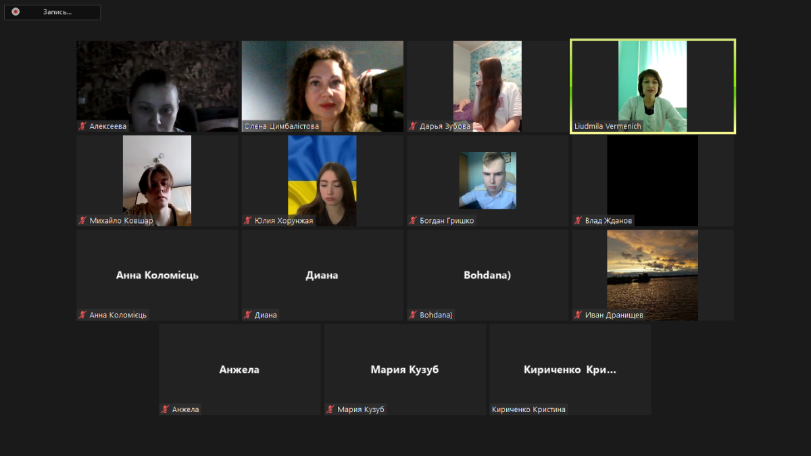Image resolution: width=811 pixels, height=456 pixels.
Task: Click the Анна Коломієць participant tile
Action: pos(157,274)
